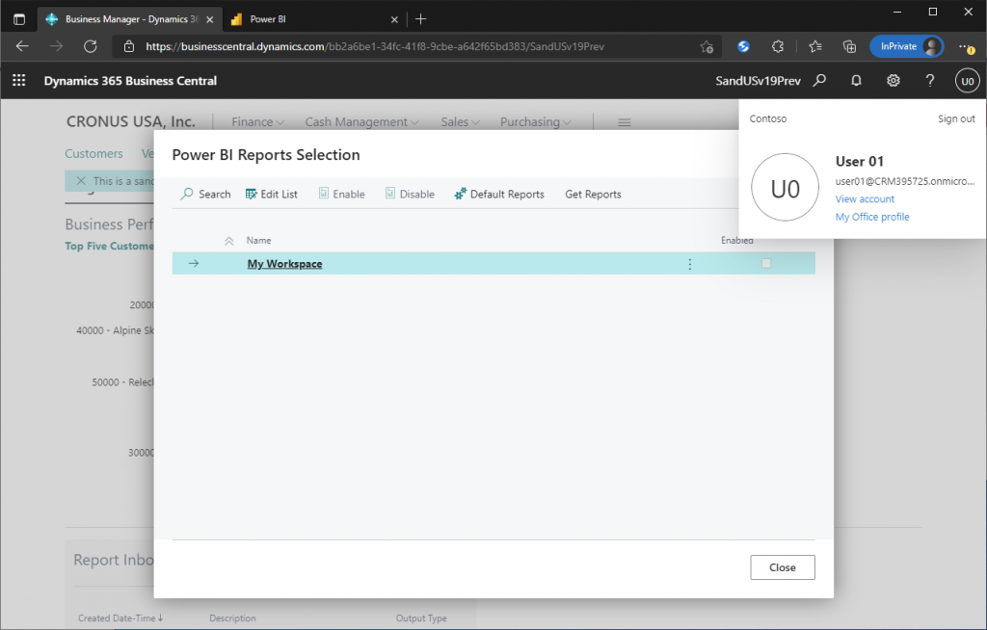Viewport: 987px width, 630px height.
Task: Click the browser back arrow
Action: (x=22, y=46)
